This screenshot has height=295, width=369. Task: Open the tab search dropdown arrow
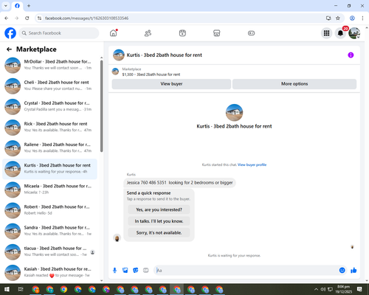6,6
